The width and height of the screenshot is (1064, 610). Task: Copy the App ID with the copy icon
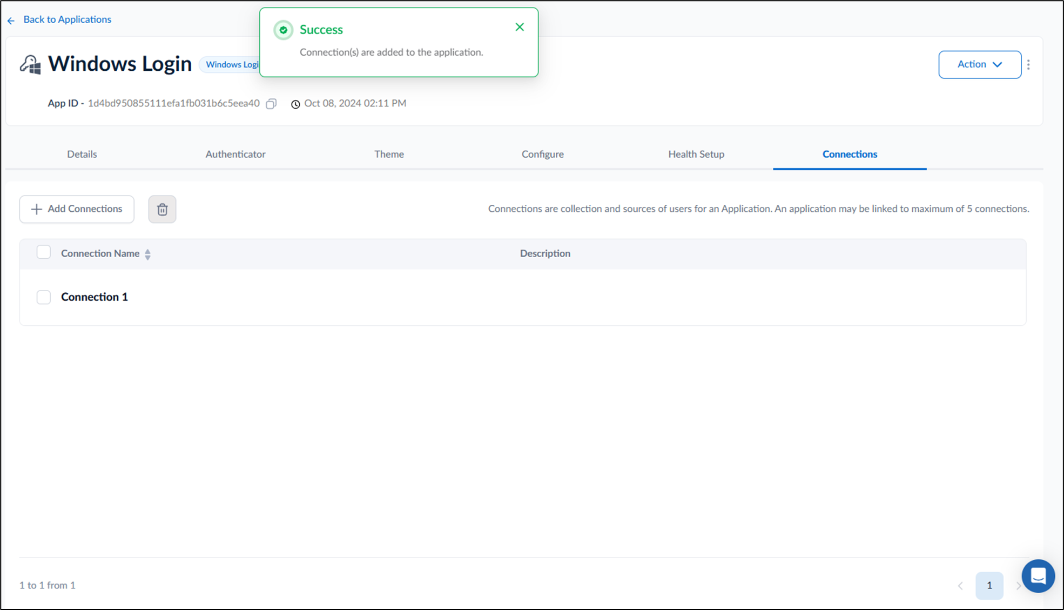[271, 104]
